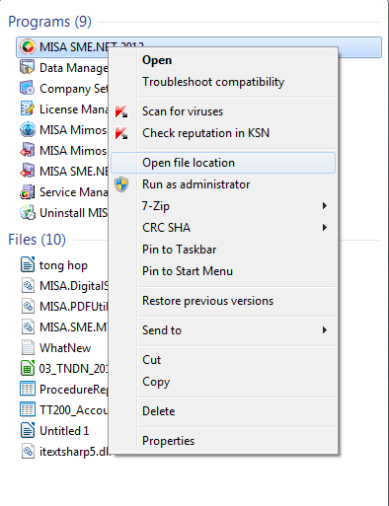Select the tong hop file name
Image resolution: width=389 pixels, height=506 pixels.
pos(63,265)
